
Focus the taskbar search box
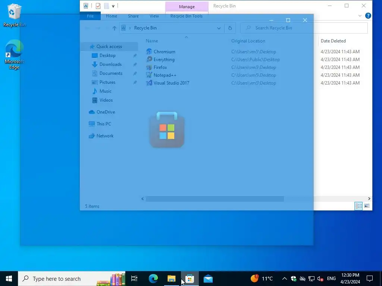72,279
